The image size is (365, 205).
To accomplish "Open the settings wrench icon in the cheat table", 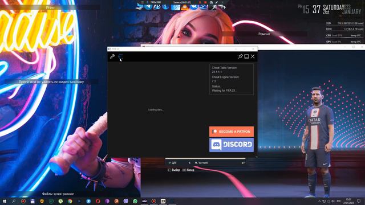I will pos(112,56).
